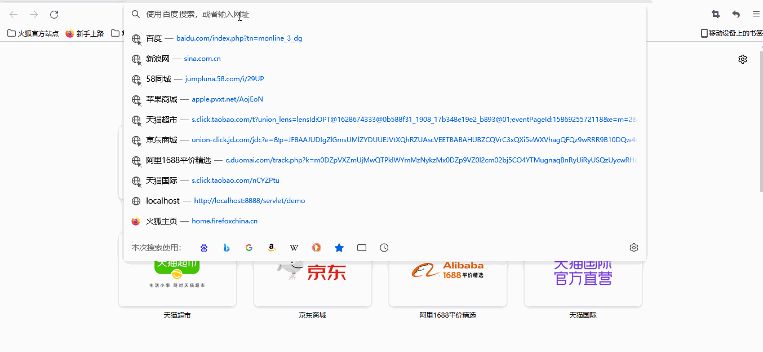Click the magnifier icon in address bar

click(x=136, y=15)
